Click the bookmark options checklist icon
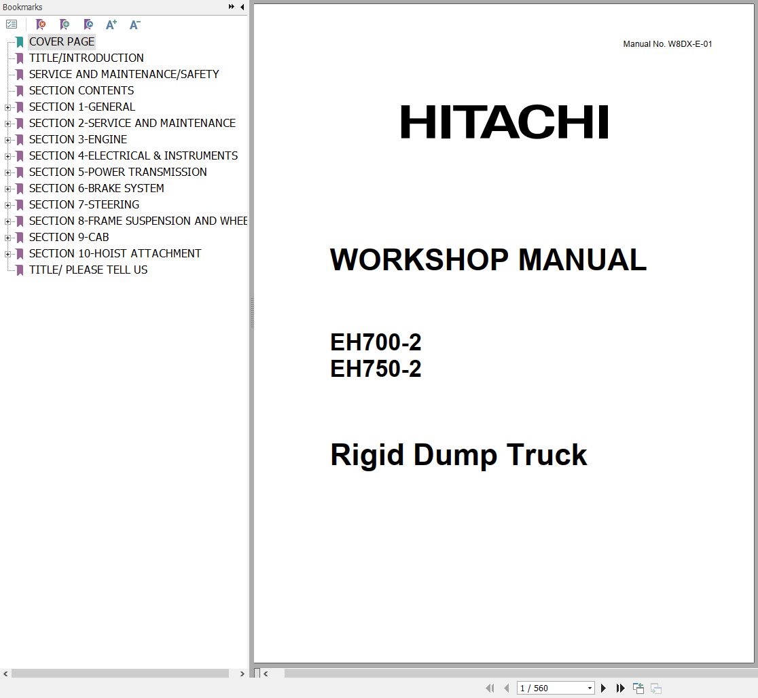 tap(12, 24)
